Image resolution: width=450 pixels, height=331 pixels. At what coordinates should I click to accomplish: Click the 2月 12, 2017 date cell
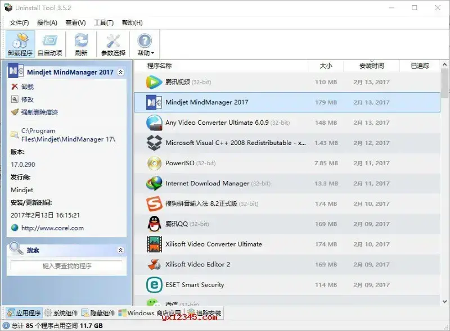pyautogui.click(x=371, y=143)
